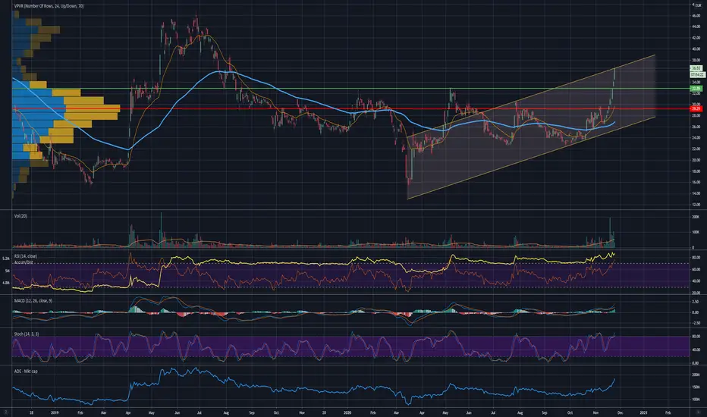Click the chart settings icon at bottom-right corner
707x417 pixels.
[698, 412]
